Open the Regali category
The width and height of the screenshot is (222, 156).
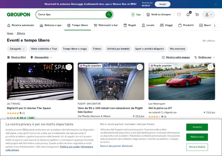click(x=130, y=25)
